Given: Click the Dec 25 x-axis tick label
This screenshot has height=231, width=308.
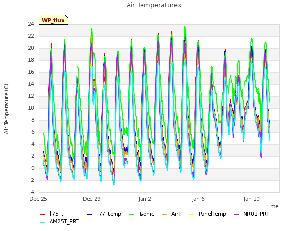Looking at the screenshot, I should click(x=38, y=199).
